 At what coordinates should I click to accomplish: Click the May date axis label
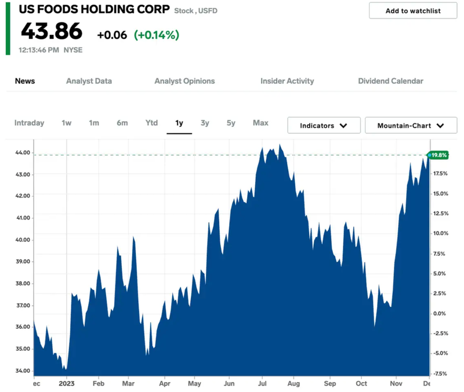(194, 383)
